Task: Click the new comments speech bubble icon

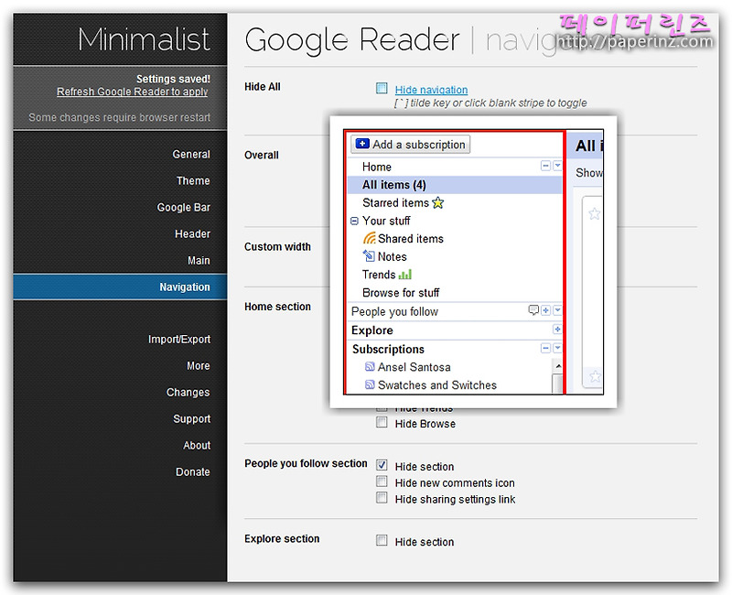Action: (533, 310)
